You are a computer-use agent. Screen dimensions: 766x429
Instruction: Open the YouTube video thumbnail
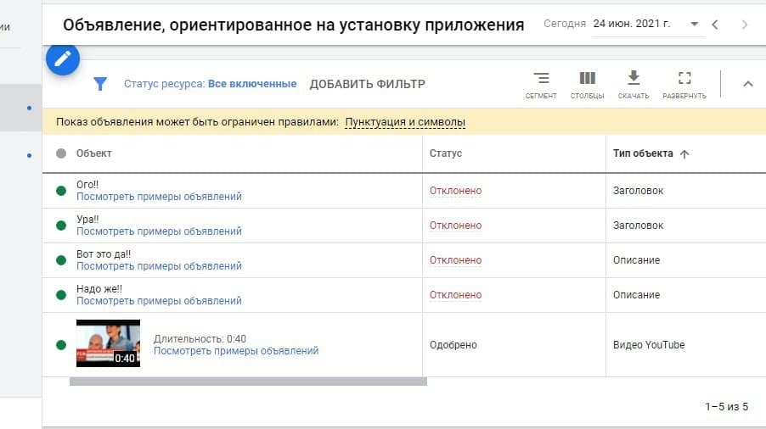pyautogui.click(x=108, y=343)
